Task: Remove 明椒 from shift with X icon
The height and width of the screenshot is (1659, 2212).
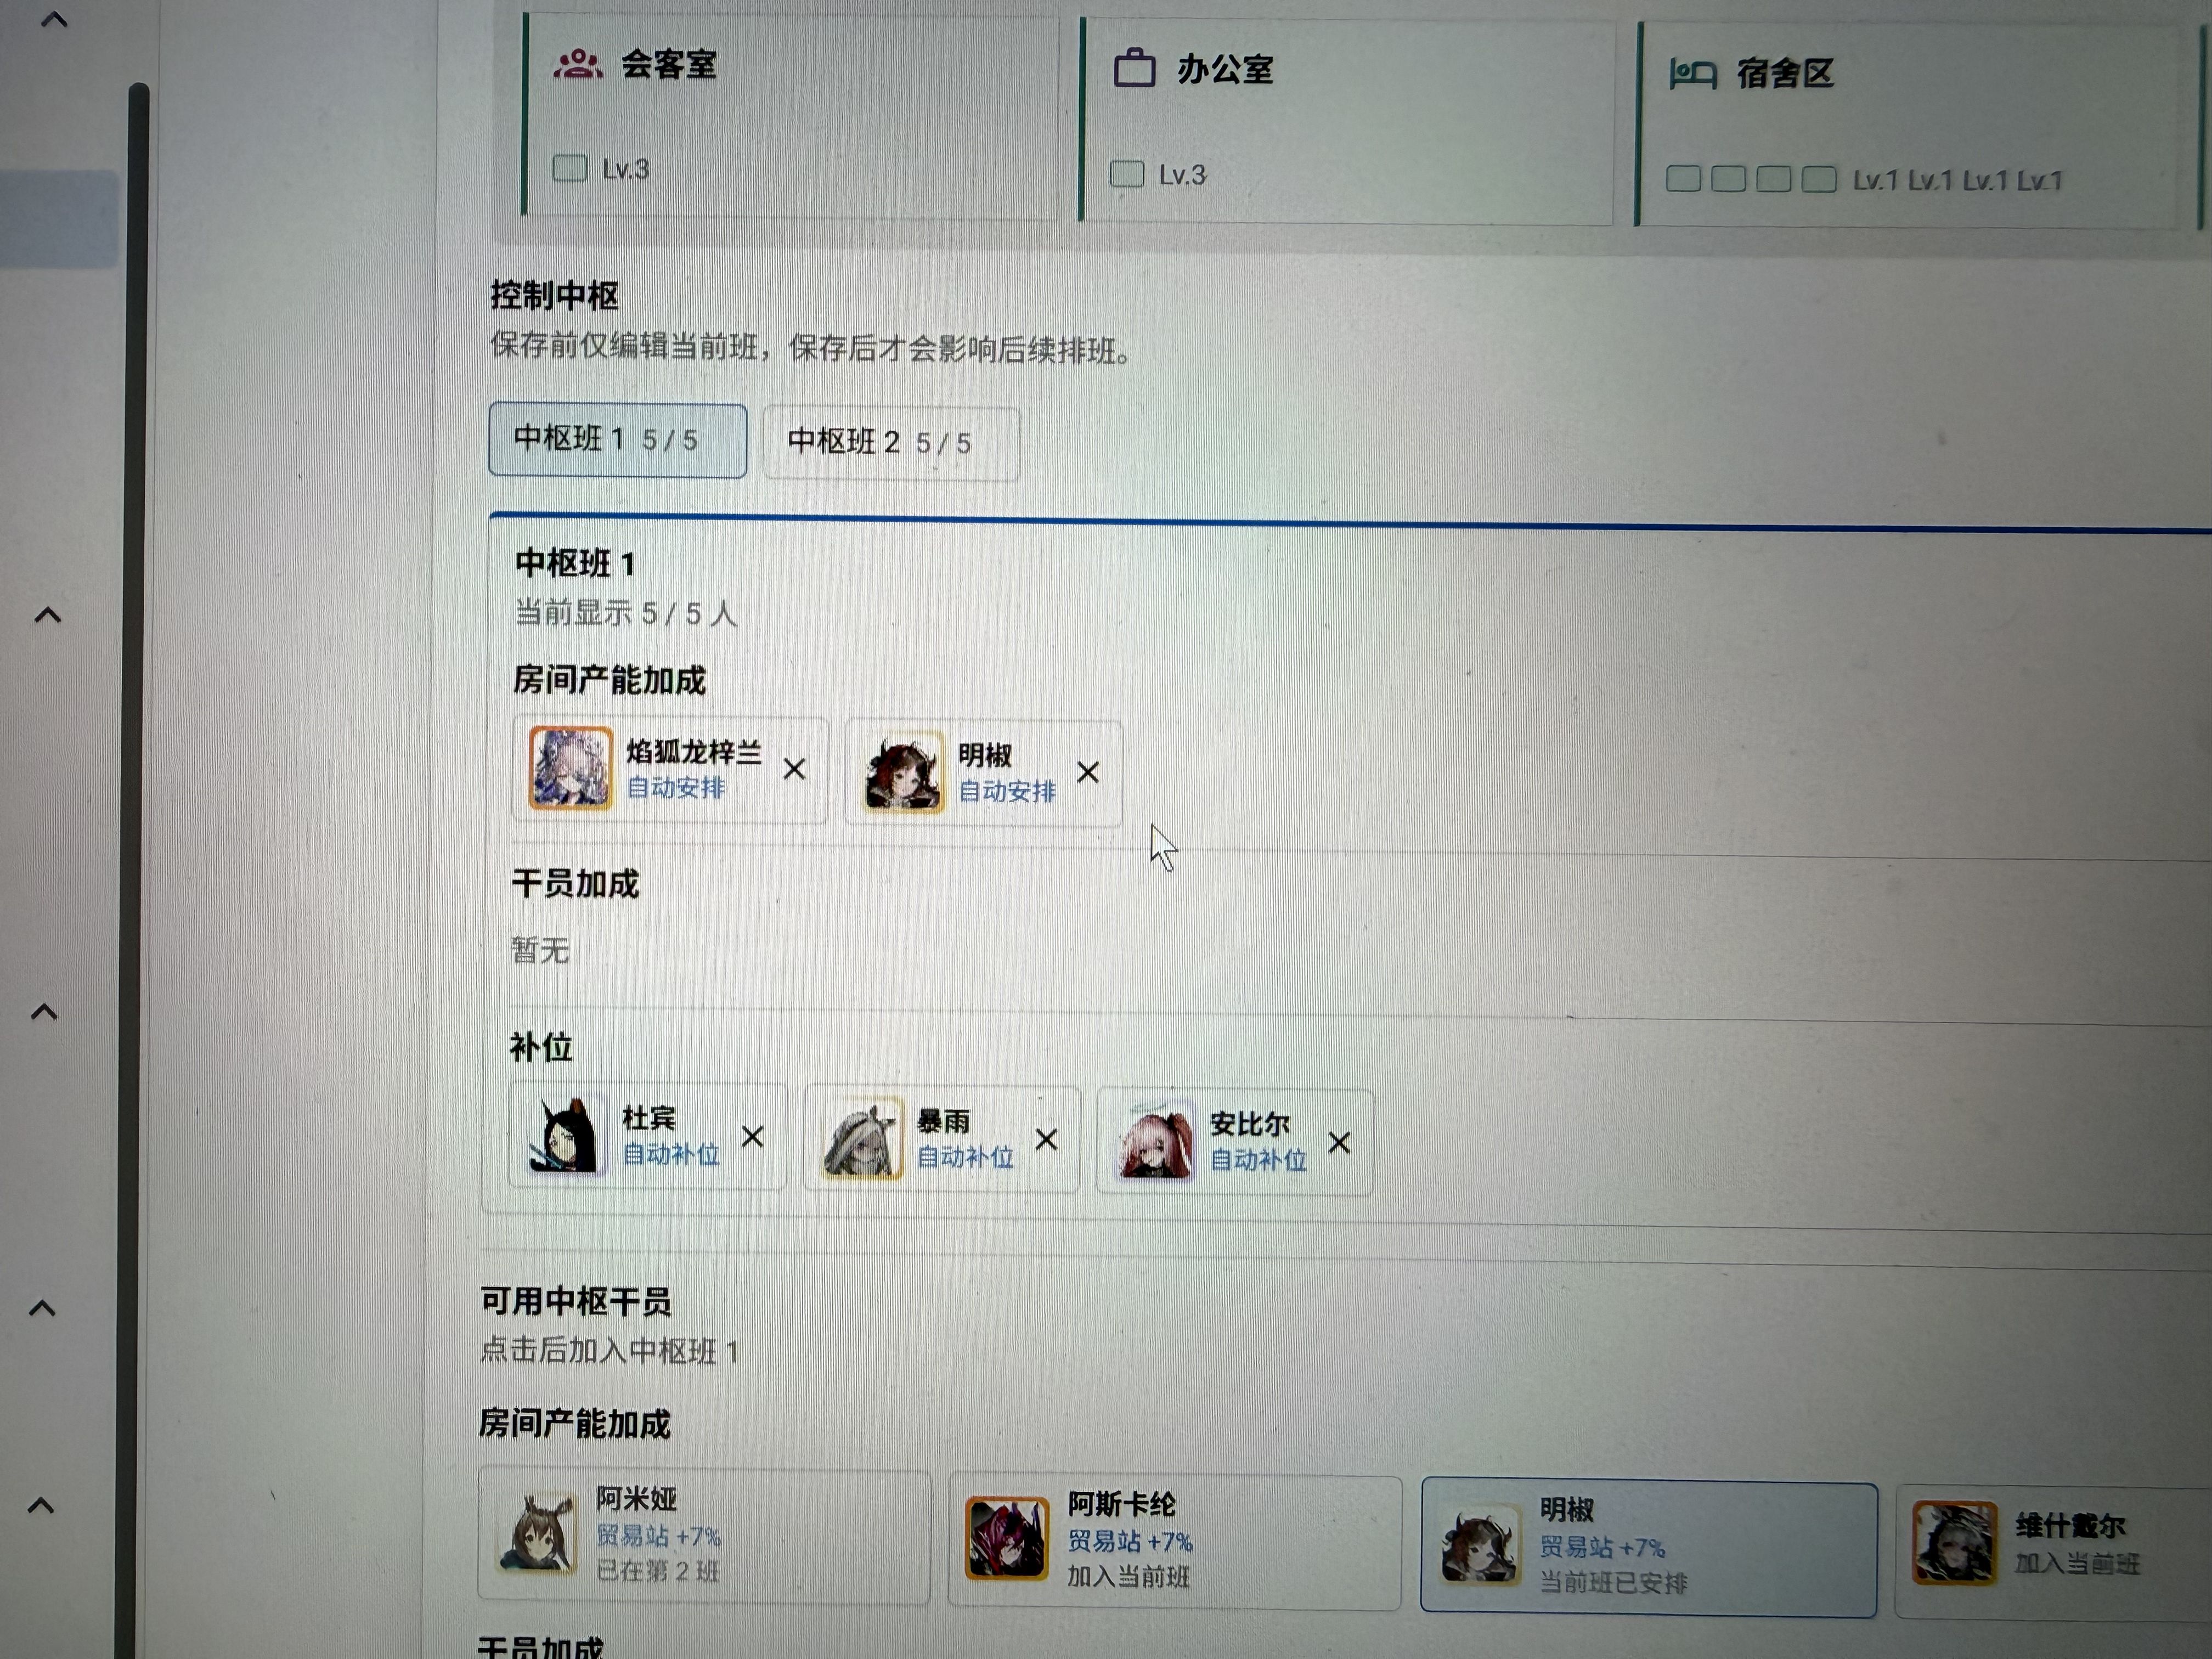Action: click(x=1088, y=772)
